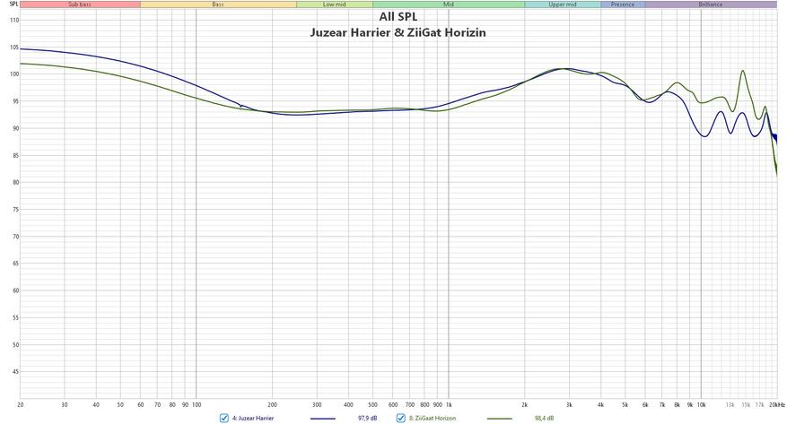
Task: Click the 100 frequency axis label
Action: [x=197, y=404]
